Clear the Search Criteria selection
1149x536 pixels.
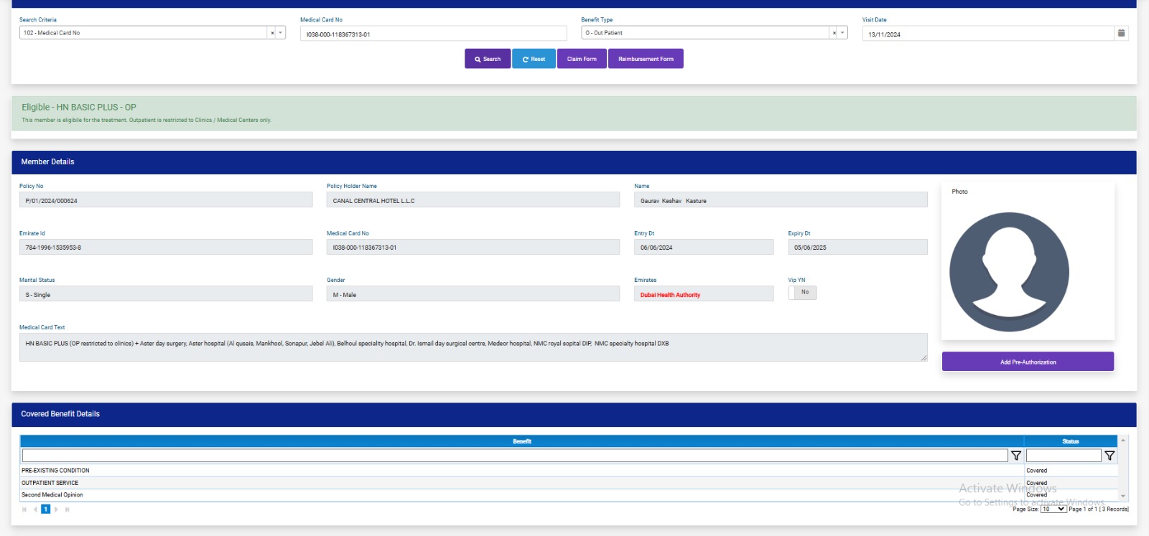(x=272, y=33)
